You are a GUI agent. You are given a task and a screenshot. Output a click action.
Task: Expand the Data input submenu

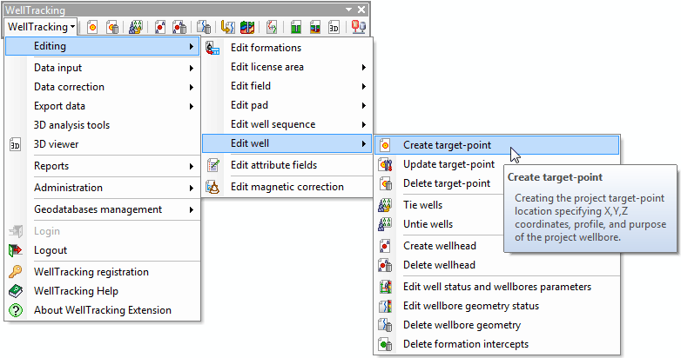pos(103,68)
